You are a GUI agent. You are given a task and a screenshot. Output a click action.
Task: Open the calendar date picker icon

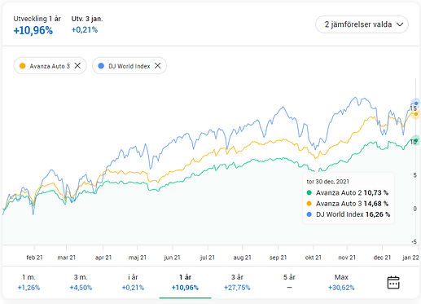click(x=393, y=283)
